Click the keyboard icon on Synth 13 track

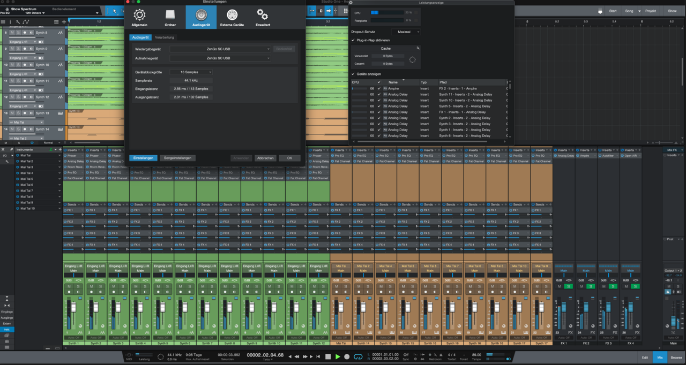point(60,113)
